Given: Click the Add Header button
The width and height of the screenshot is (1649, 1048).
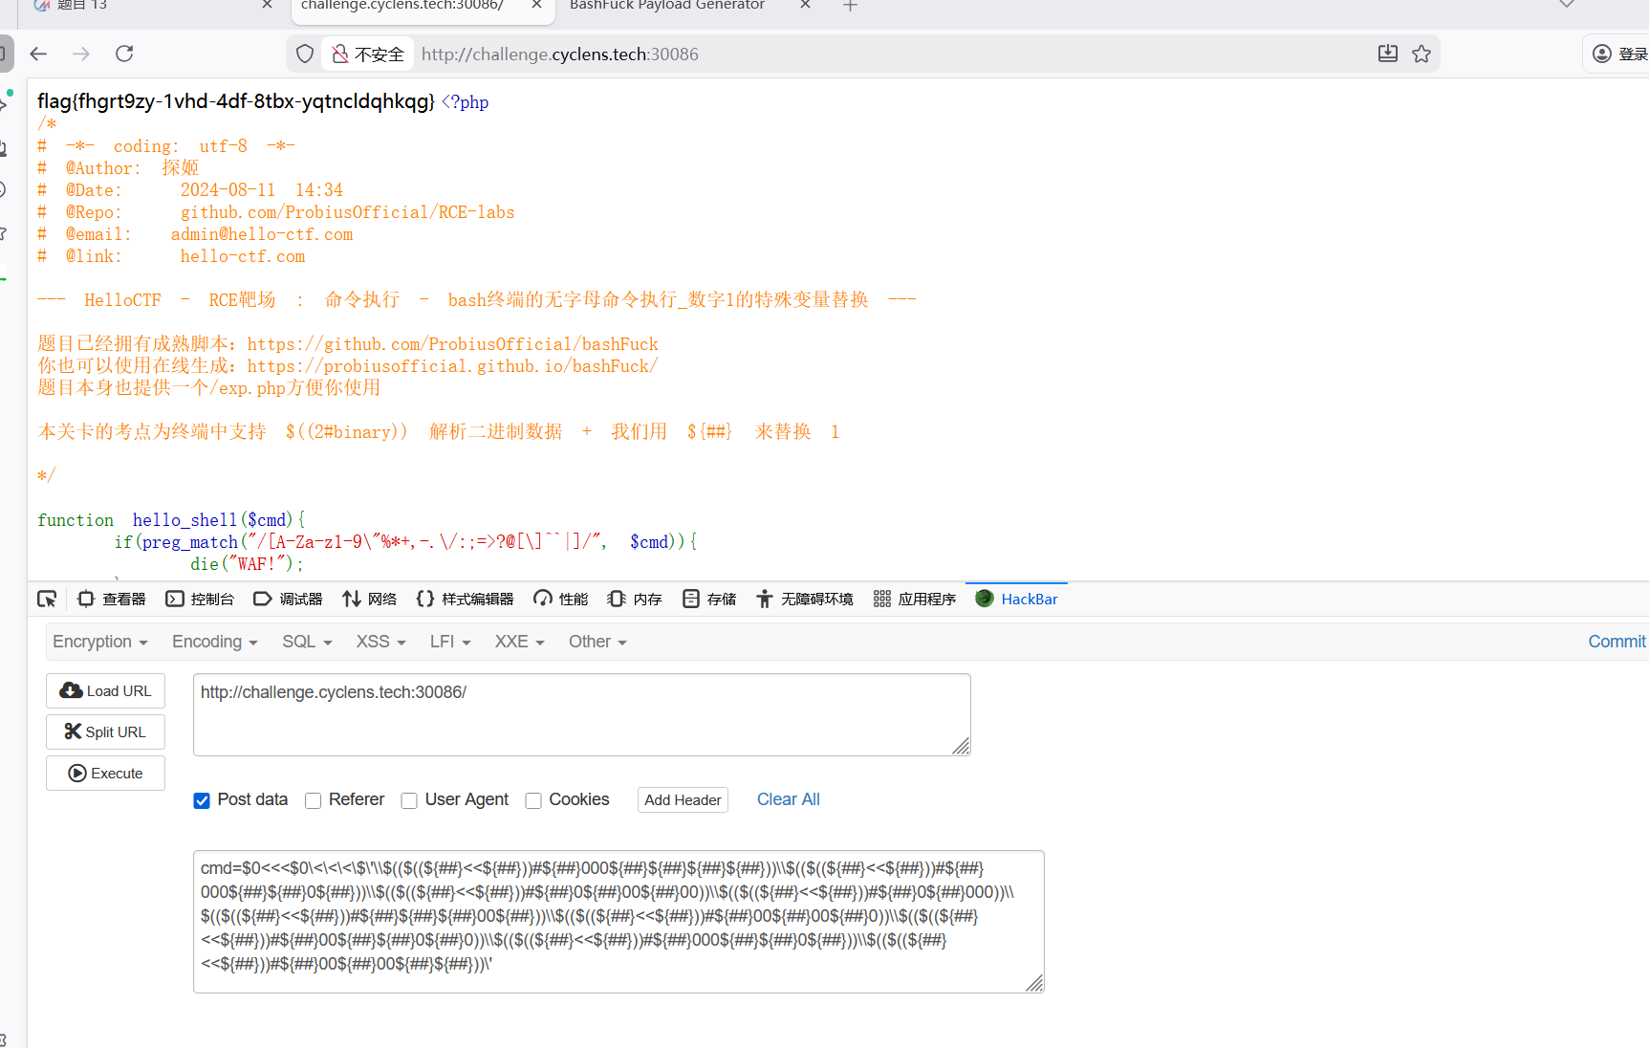Looking at the screenshot, I should (683, 799).
